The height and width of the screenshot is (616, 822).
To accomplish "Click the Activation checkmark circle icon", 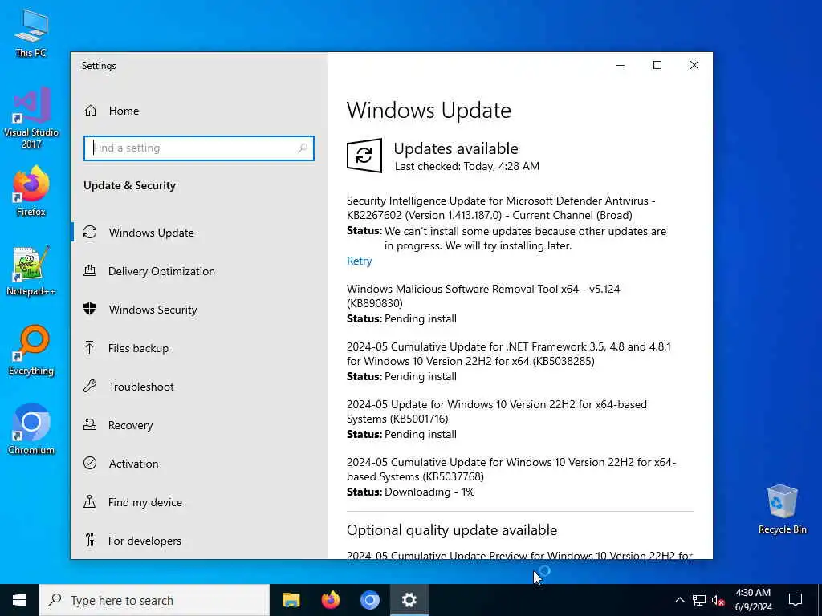I will [x=90, y=463].
